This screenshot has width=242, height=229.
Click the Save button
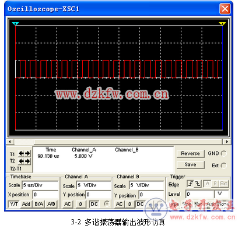(x=190, y=165)
